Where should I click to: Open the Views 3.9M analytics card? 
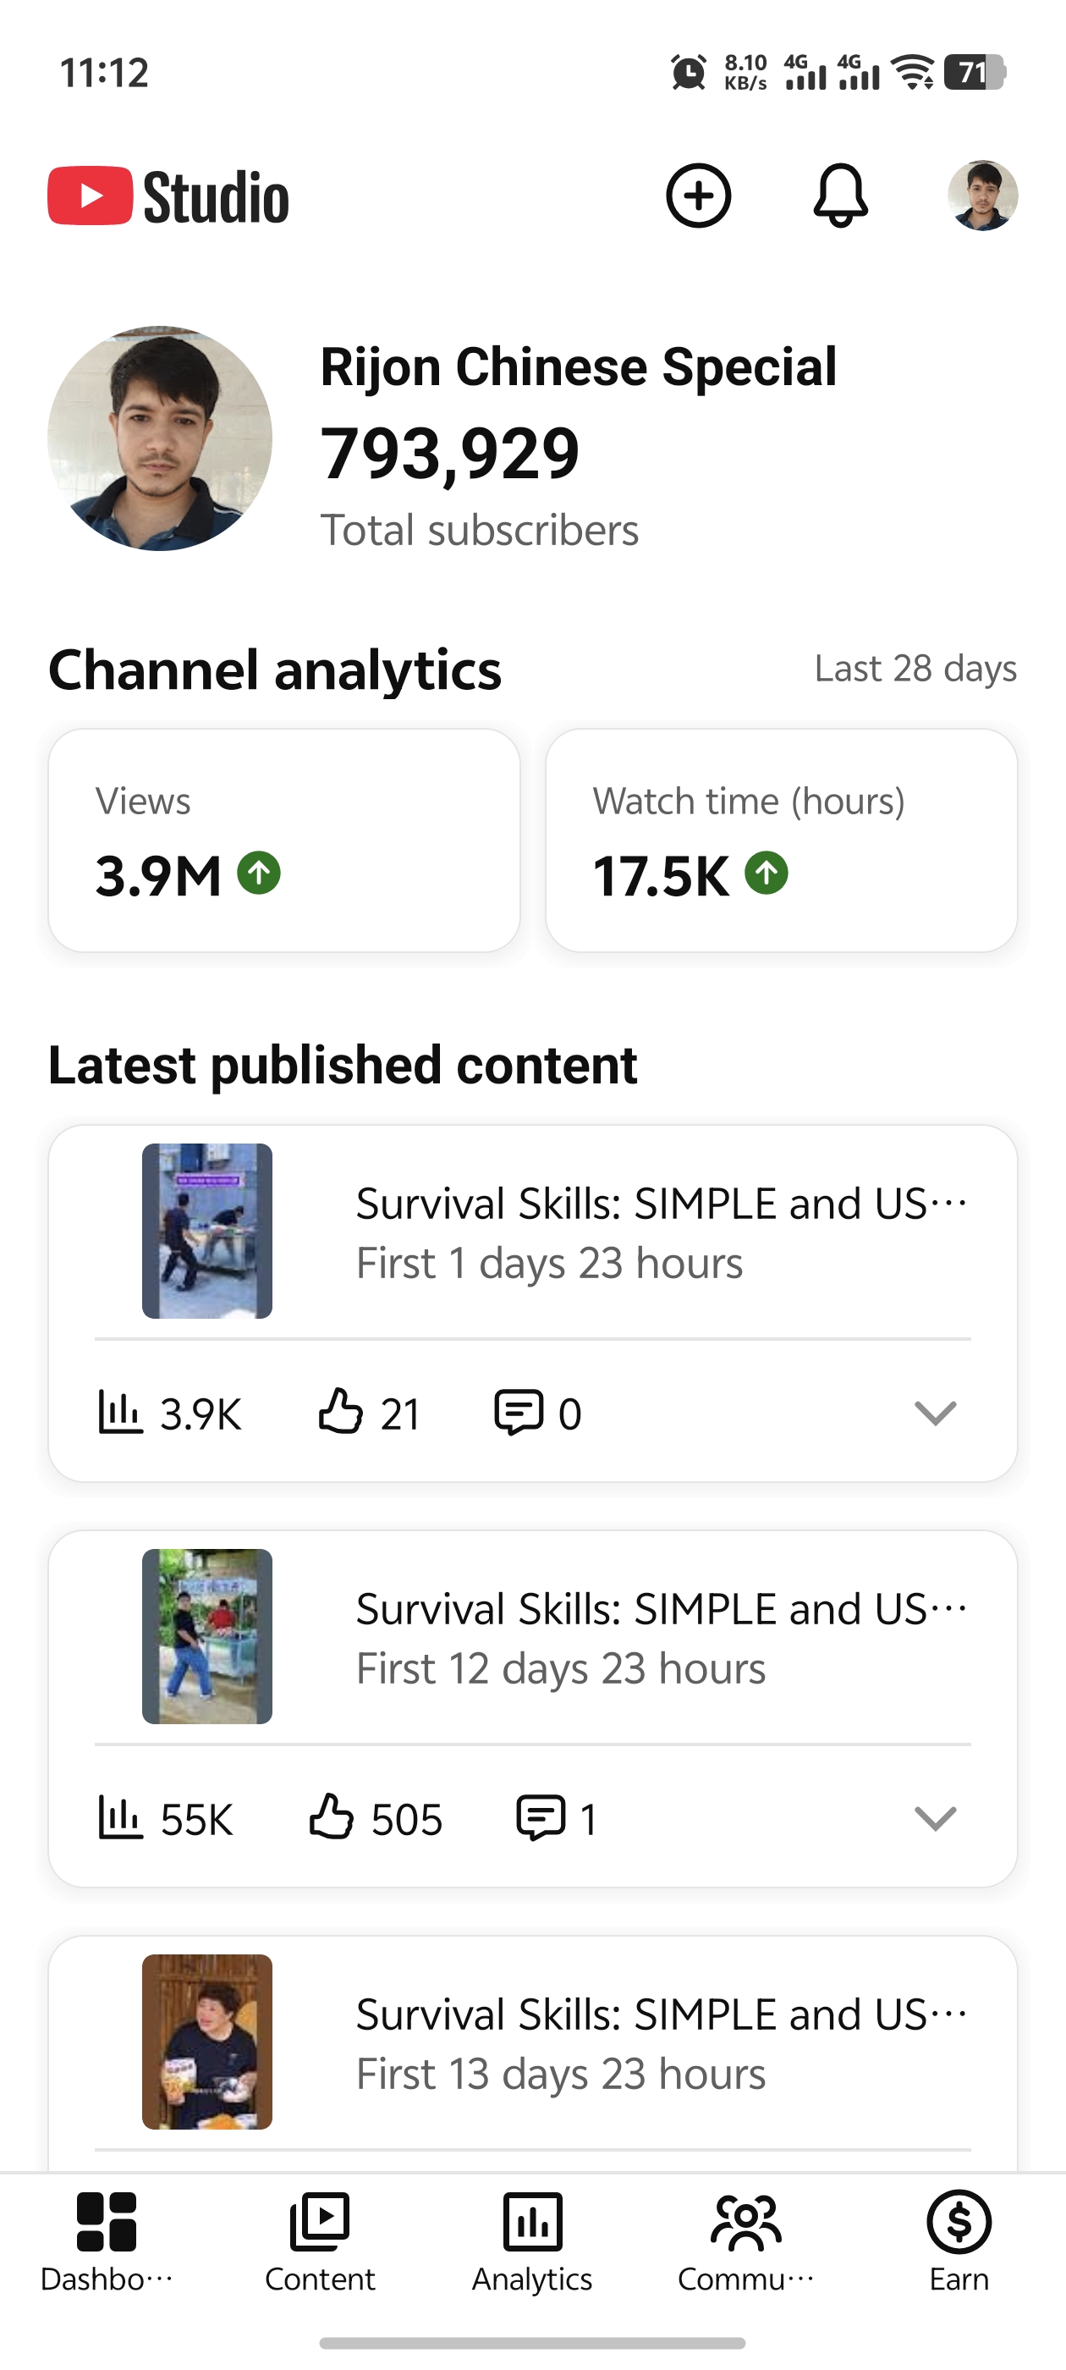point(284,840)
